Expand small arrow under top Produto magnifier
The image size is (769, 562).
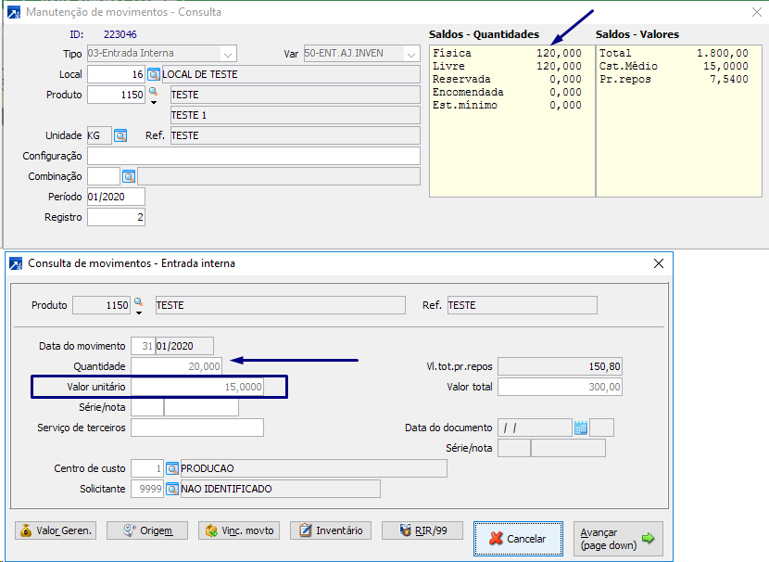click(154, 103)
